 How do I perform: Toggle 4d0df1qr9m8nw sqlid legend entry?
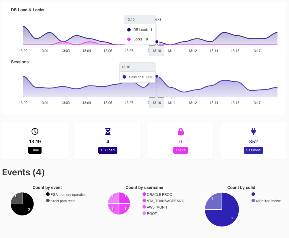(266, 201)
